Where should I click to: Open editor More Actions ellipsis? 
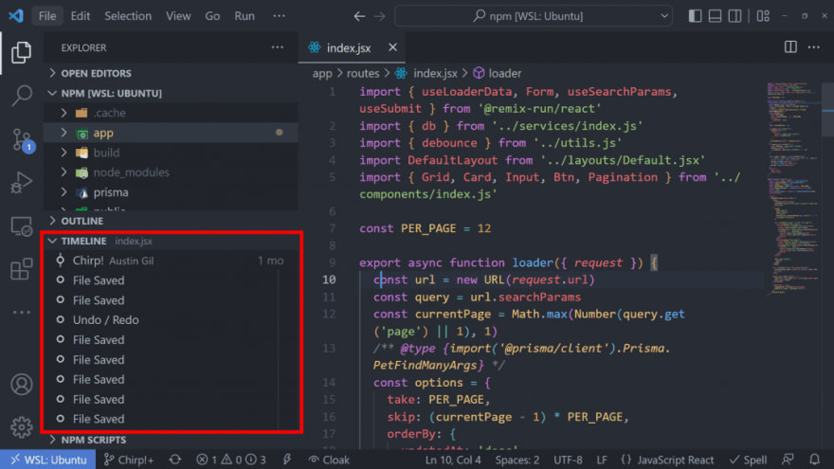point(814,47)
